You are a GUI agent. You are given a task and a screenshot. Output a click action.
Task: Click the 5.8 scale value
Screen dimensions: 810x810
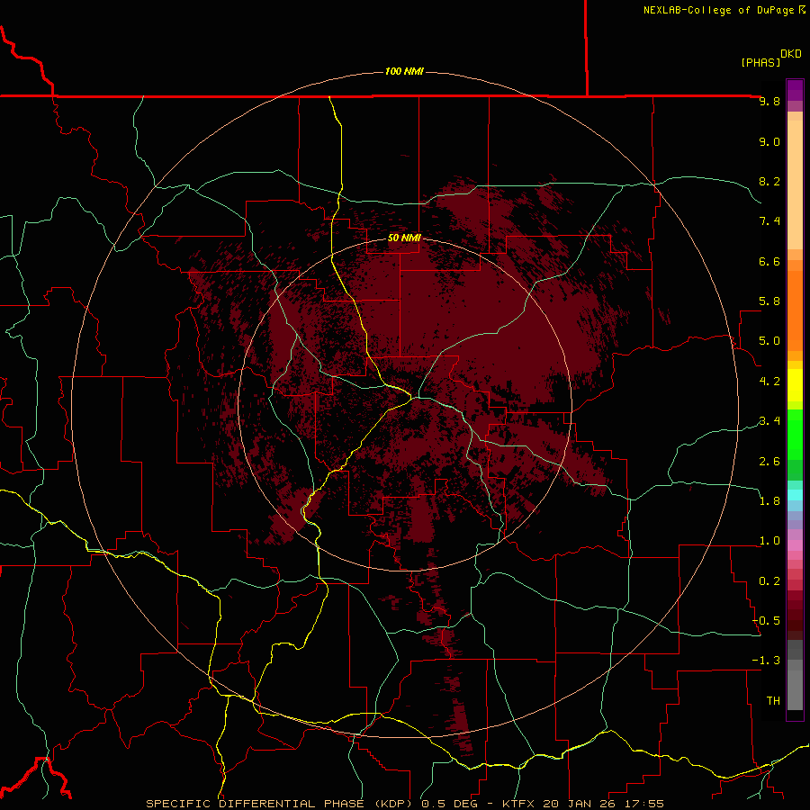pyautogui.click(x=769, y=301)
